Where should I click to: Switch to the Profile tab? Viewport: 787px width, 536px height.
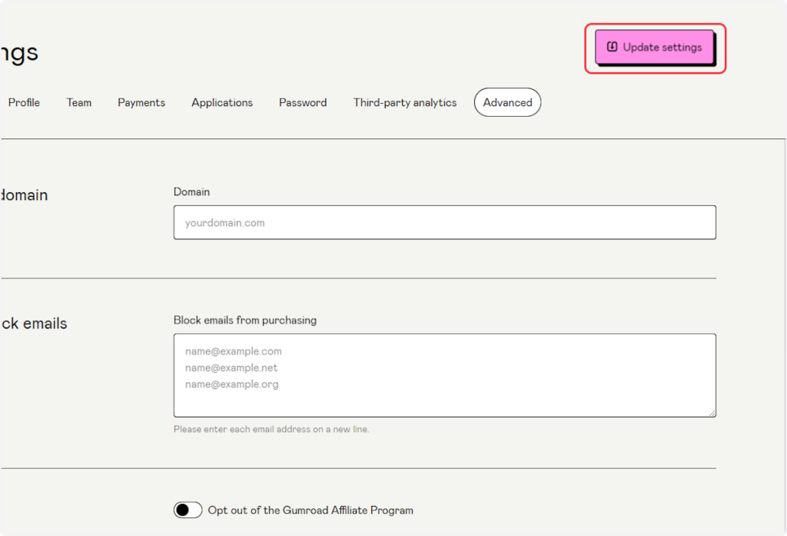coord(24,102)
